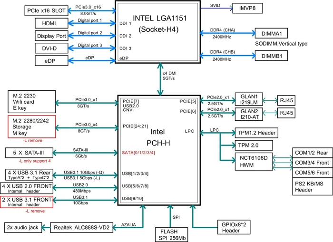333x242 pixels.
Task: Click the GPIOx8*2 Header box
Action: [x=234, y=227]
